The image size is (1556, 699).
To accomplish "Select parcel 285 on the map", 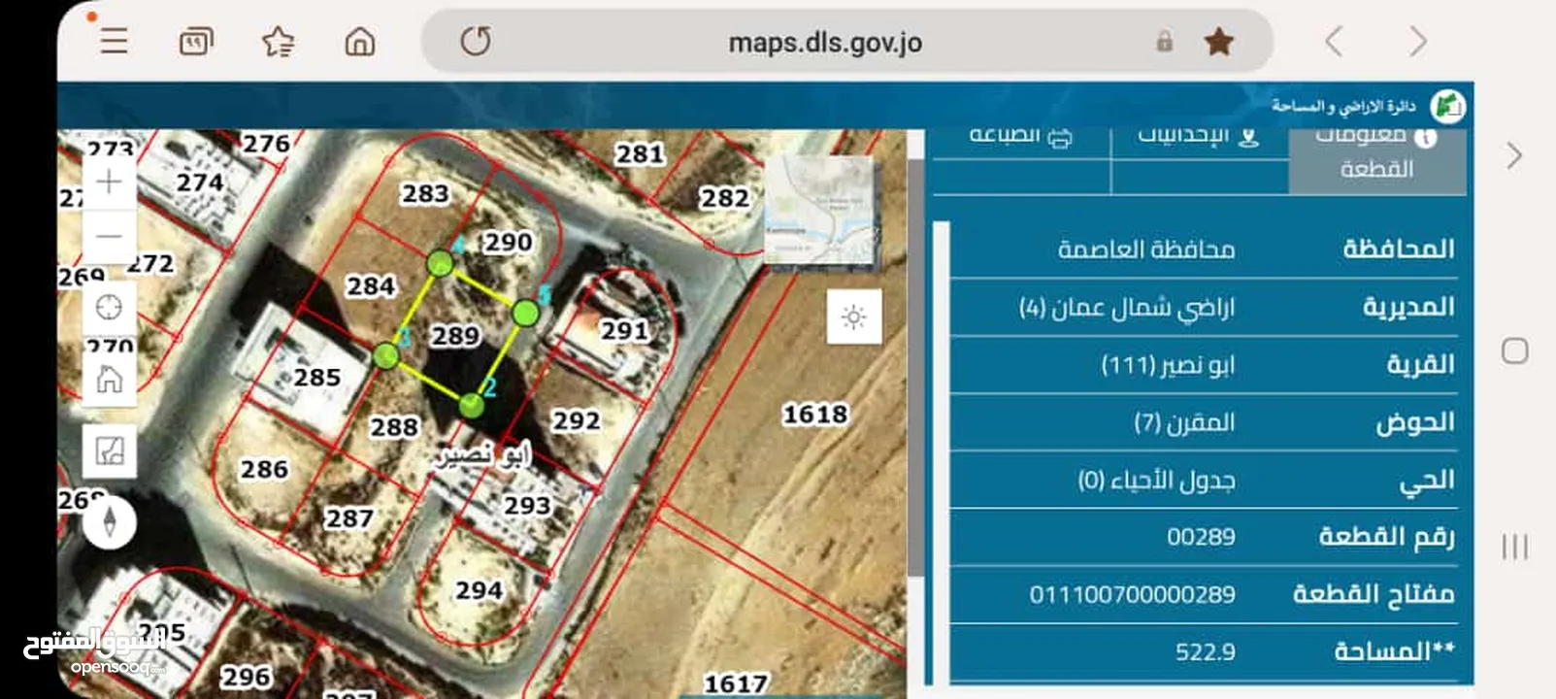I will pos(317,377).
